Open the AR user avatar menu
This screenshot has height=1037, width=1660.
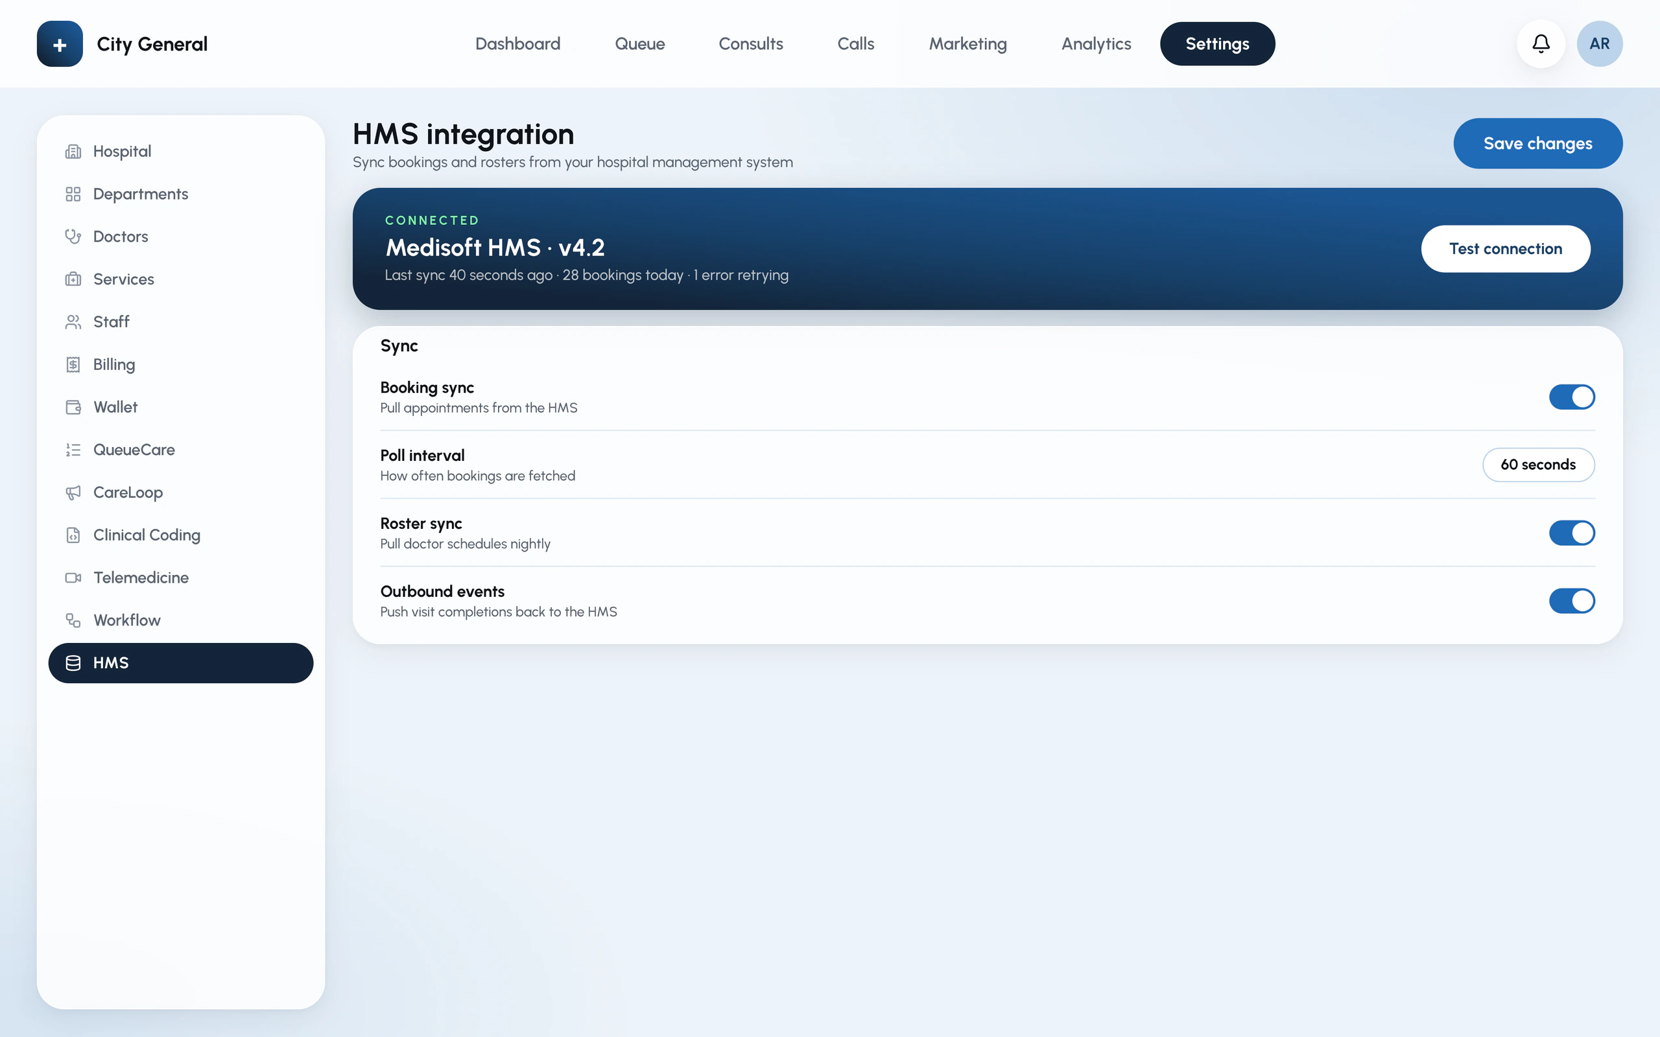tap(1599, 44)
